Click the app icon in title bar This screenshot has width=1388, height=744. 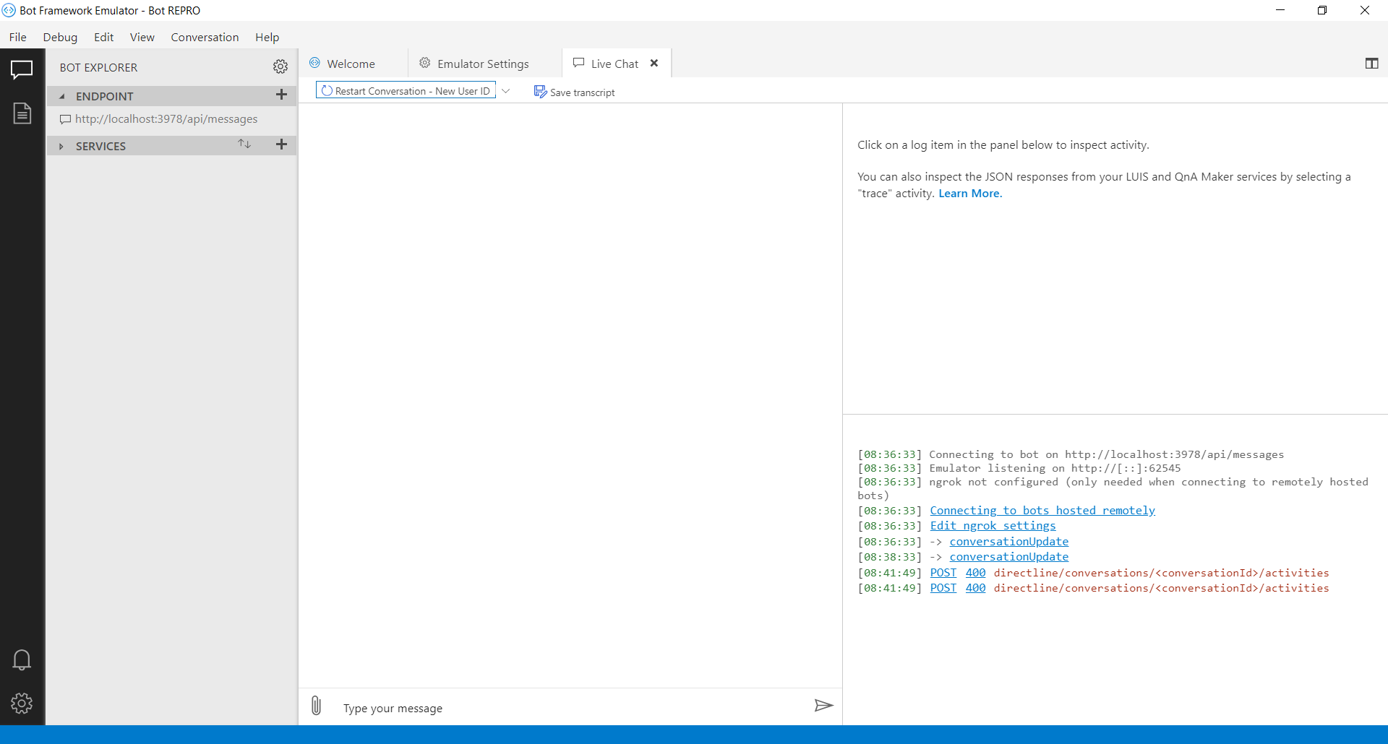(x=9, y=10)
